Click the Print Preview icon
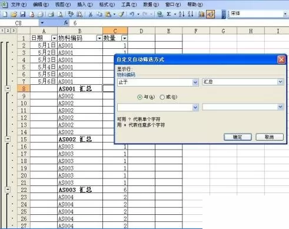Viewport: 289px width, 229px height. (x=60, y=14)
